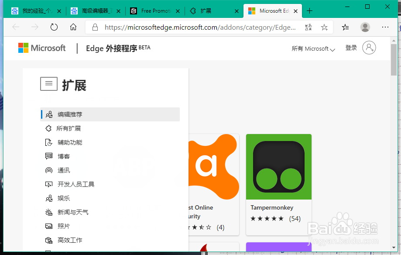Close the 我的经验 tab
Screen dimensions: 401x255
[59, 11]
